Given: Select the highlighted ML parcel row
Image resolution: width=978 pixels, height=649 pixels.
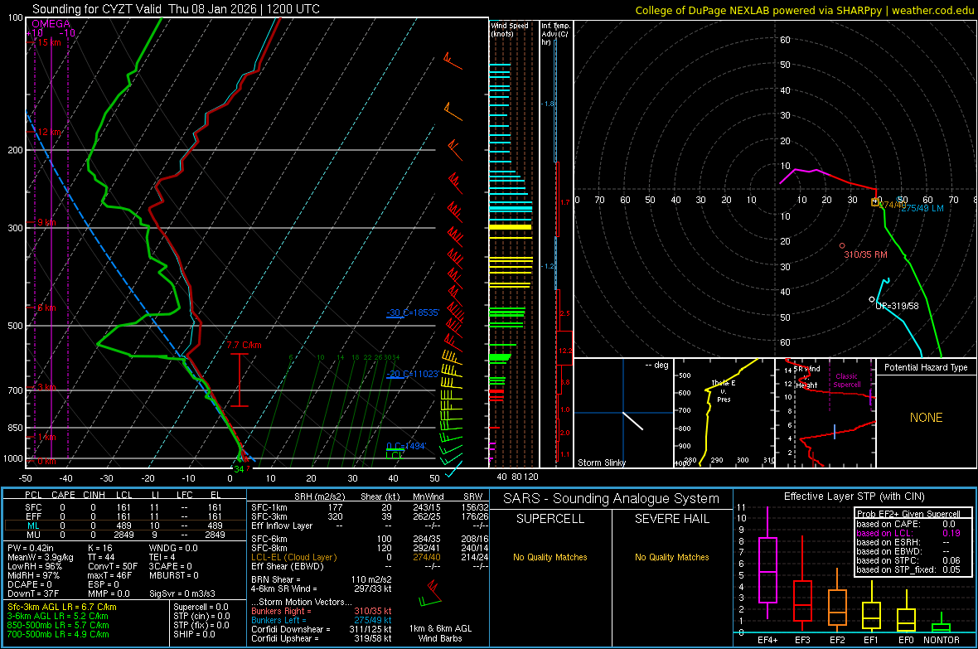Looking at the screenshot, I should point(124,525).
